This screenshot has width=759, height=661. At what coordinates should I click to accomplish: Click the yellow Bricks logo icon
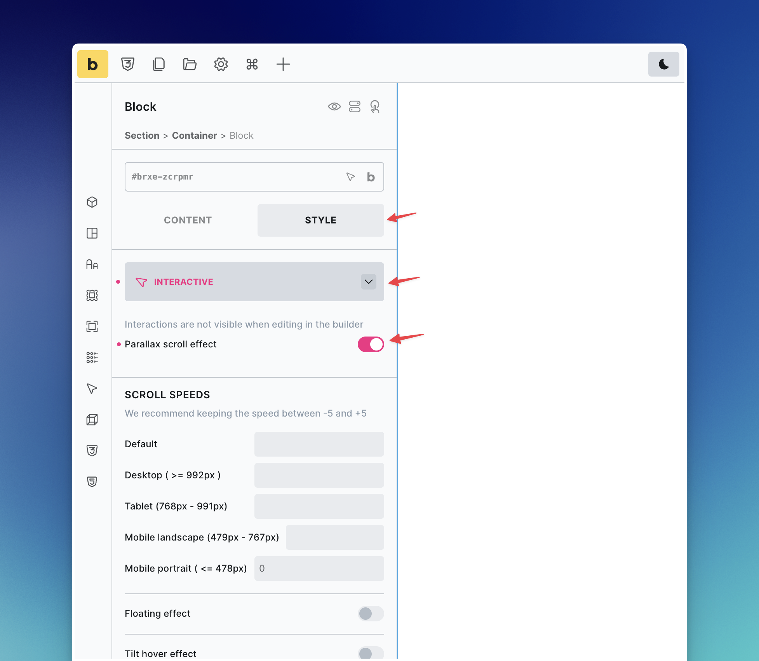pos(92,64)
